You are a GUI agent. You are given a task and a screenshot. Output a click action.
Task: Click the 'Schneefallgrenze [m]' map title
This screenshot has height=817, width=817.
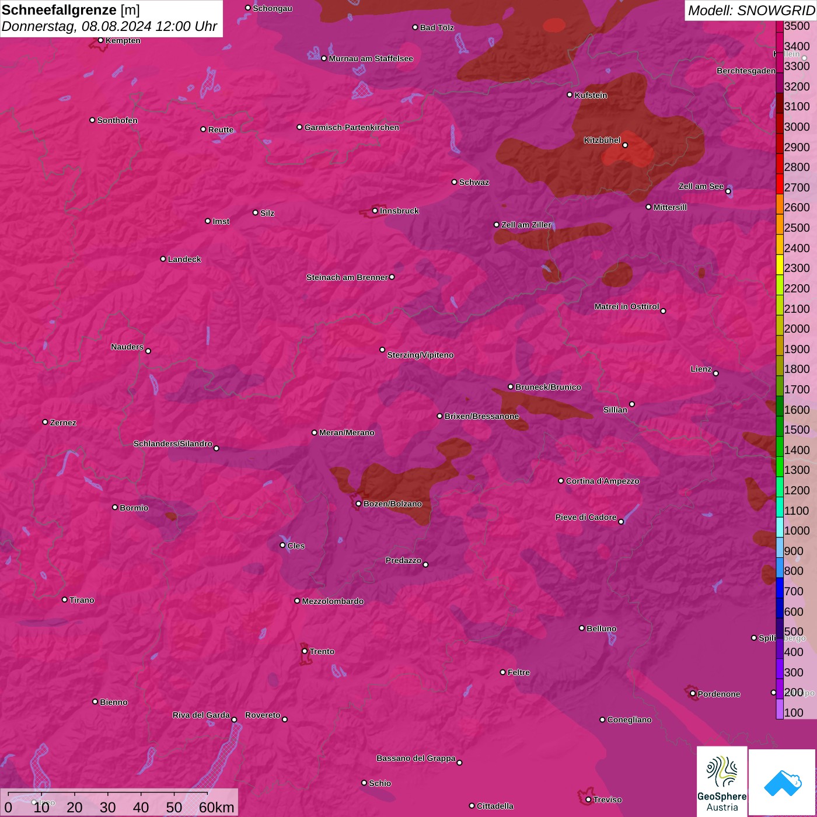(x=71, y=10)
